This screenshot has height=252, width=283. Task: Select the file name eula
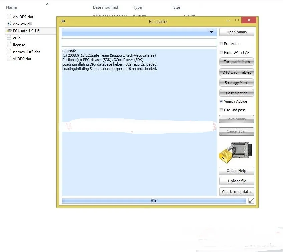click(x=17, y=38)
